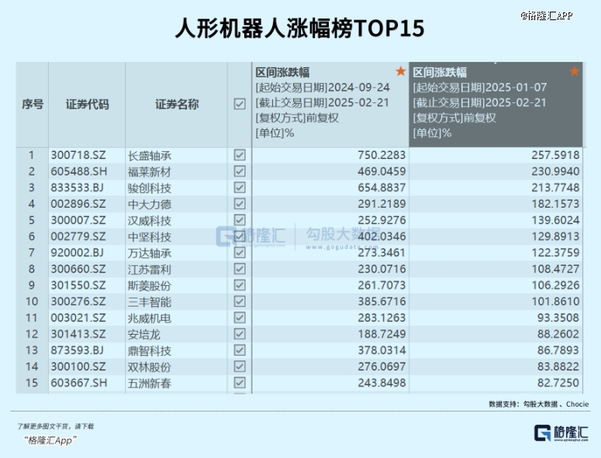Toggle the checkbox for 鼎智科技

point(240,350)
